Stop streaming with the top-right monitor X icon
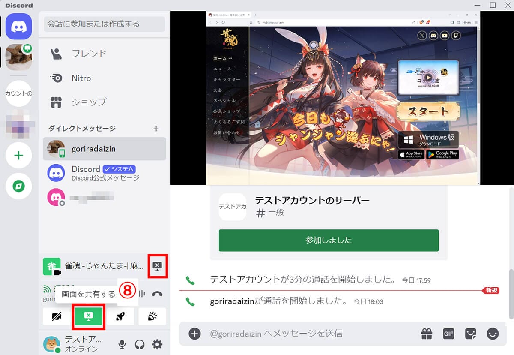514x355 pixels. (x=157, y=266)
